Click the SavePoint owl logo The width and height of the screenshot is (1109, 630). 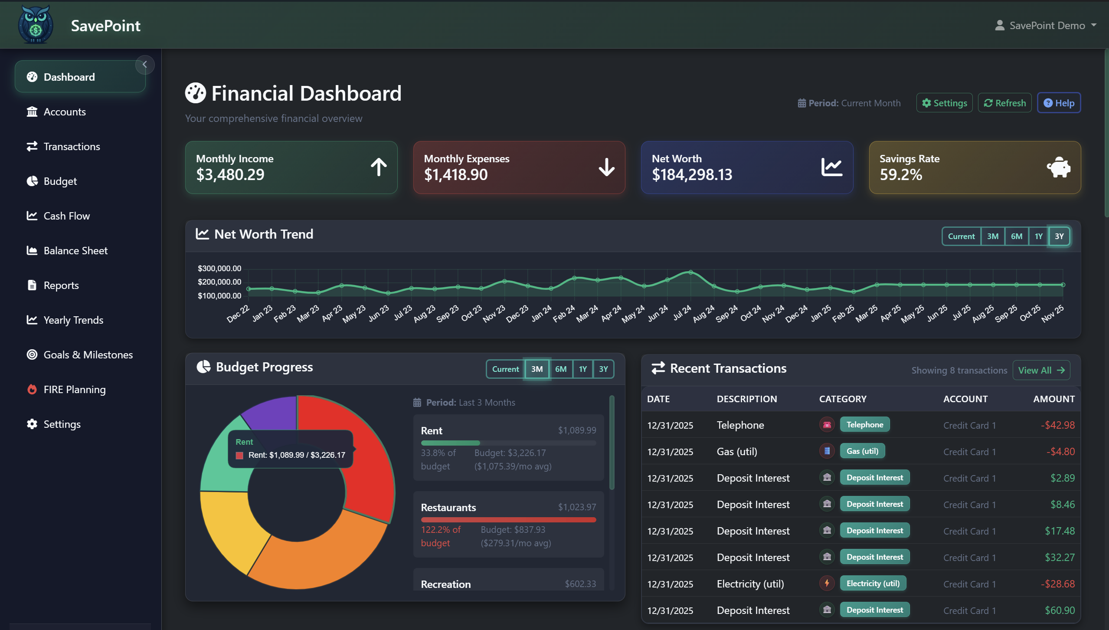[36, 24]
